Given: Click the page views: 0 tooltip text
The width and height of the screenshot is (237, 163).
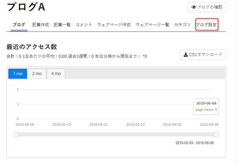Looking at the screenshot, I should coord(206,109).
